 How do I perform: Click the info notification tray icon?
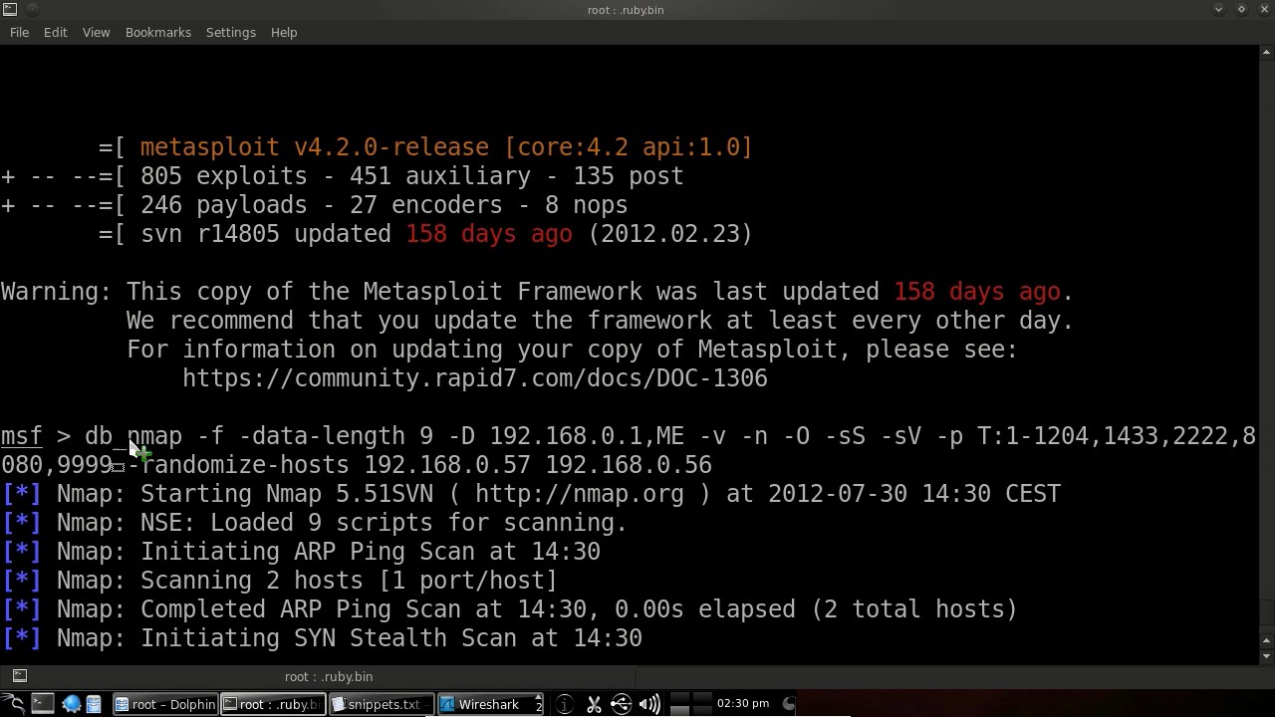pyautogui.click(x=564, y=704)
